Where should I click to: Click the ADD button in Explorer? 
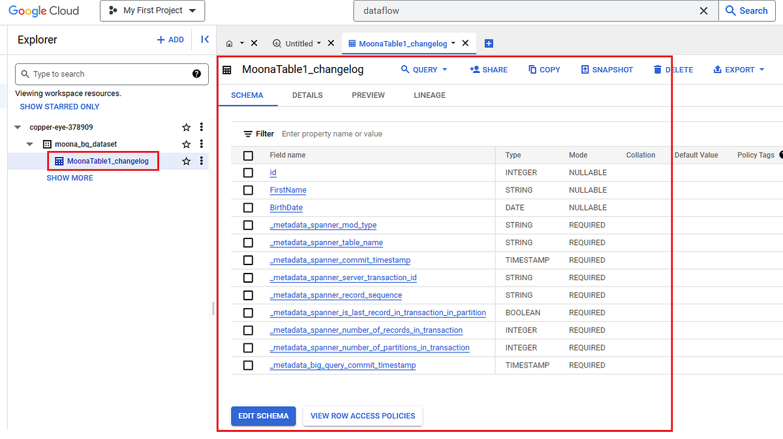coord(170,39)
